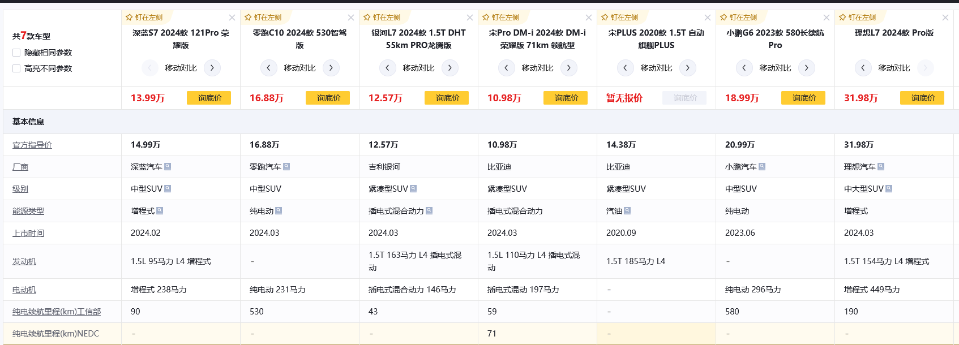Open the 上市时间 parameter link
The image size is (959, 345).
point(28,233)
